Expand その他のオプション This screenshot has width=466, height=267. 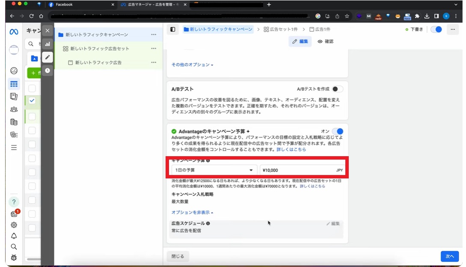coord(192,65)
